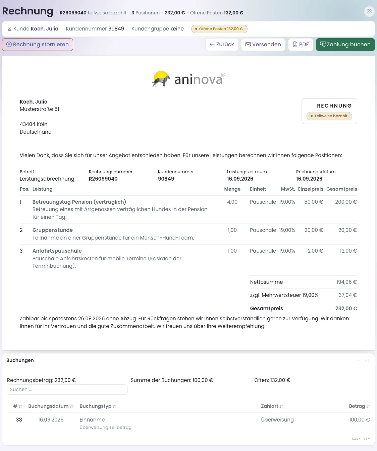Click the 200,00 € Gesamtpreis of position 1
This screenshot has width=377, height=451.
[x=346, y=202]
